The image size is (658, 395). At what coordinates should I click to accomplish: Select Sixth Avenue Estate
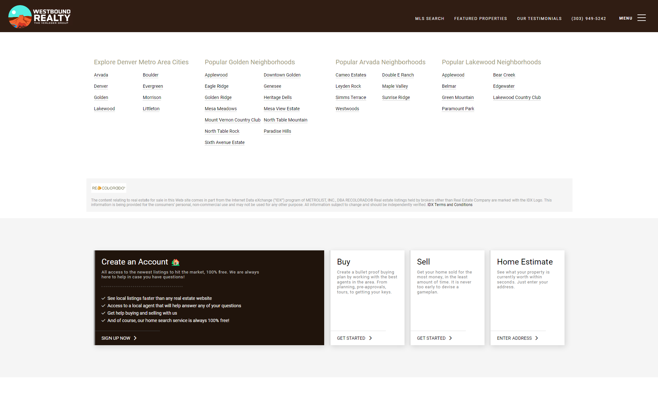coord(225,142)
